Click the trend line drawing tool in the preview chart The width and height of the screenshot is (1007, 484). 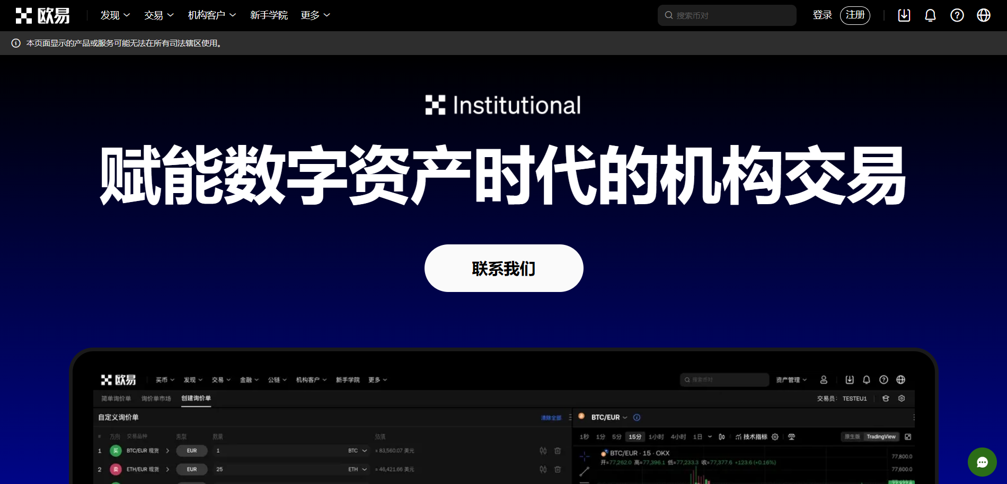(585, 471)
